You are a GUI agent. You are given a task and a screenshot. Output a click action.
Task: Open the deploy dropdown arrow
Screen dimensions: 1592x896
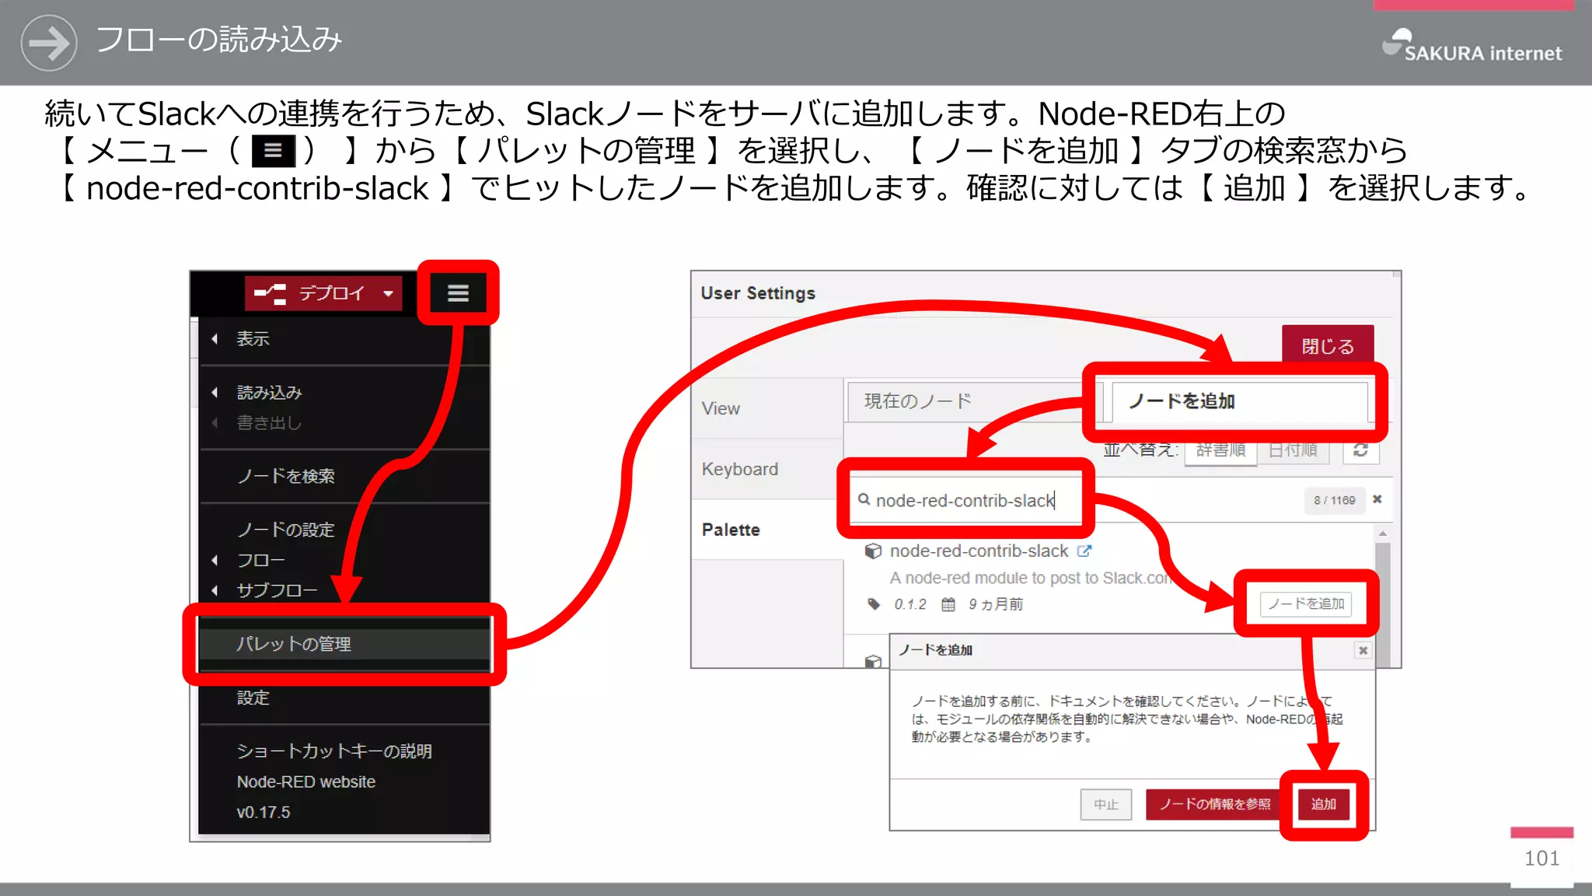pyautogui.click(x=388, y=293)
